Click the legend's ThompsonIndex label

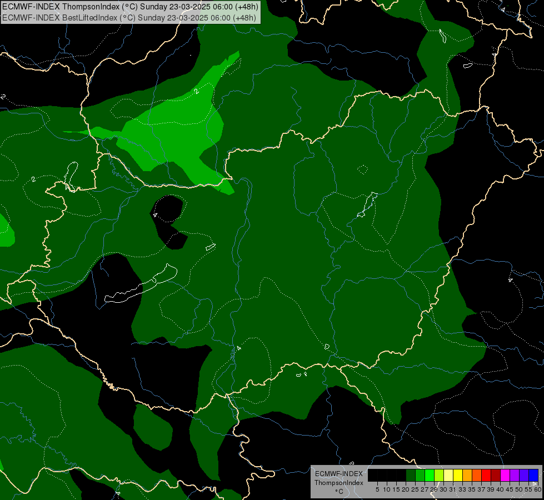click(338, 483)
